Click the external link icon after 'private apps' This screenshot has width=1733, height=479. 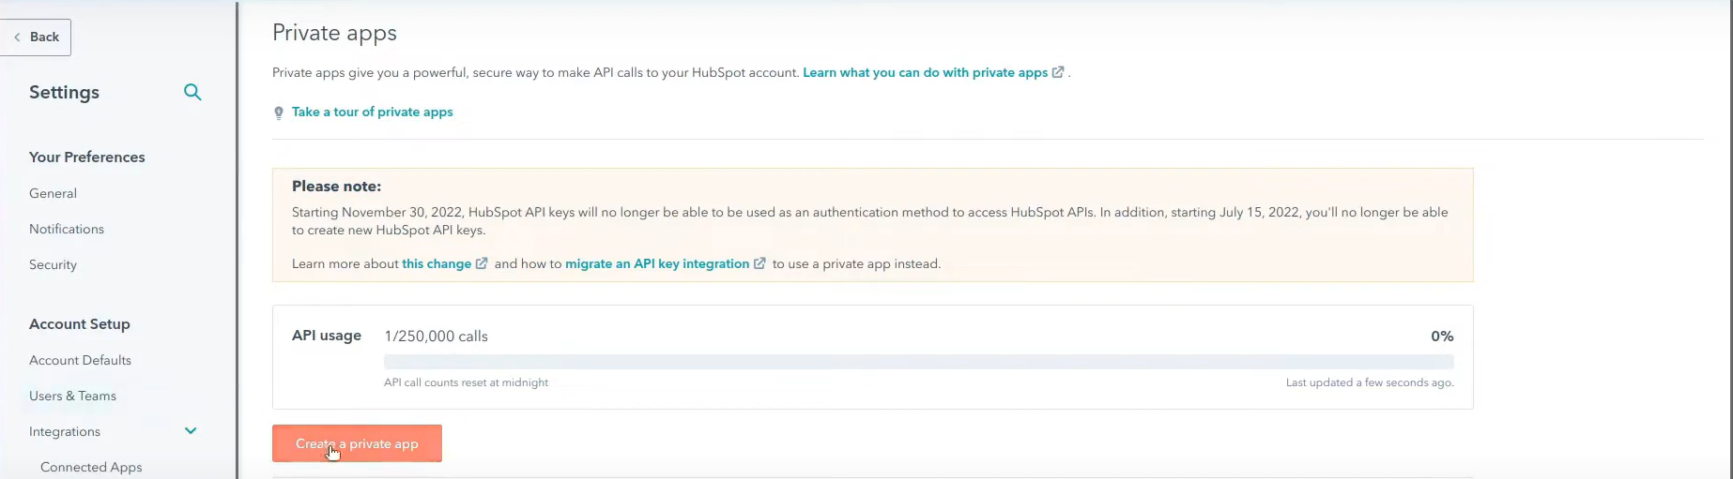point(1058,72)
